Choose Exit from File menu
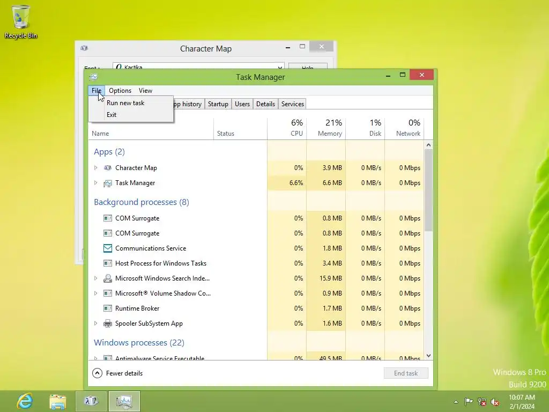The height and width of the screenshot is (412, 549). [x=131, y=115]
